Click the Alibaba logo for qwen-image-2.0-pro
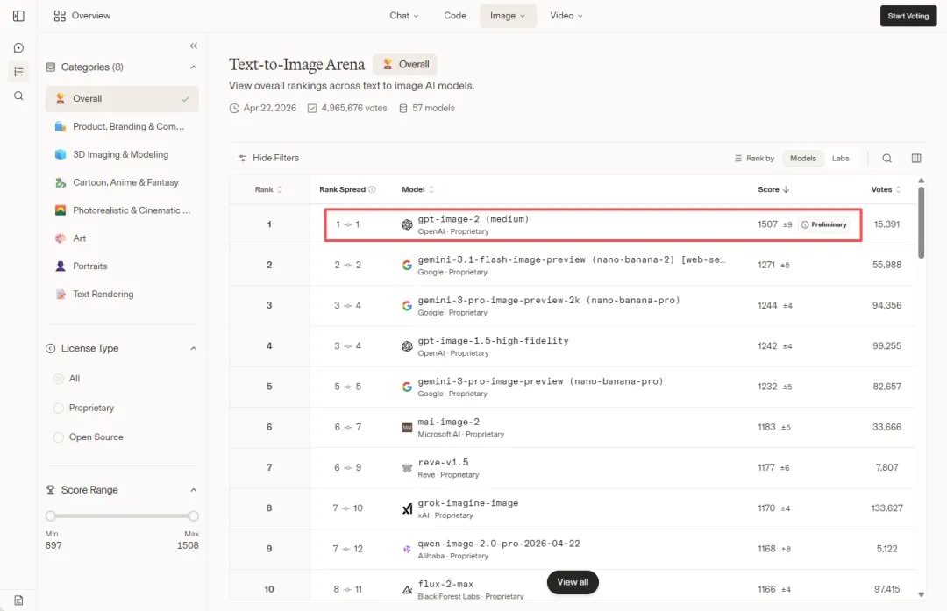The height and width of the screenshot is (611, 947). (x=407, y=550)
